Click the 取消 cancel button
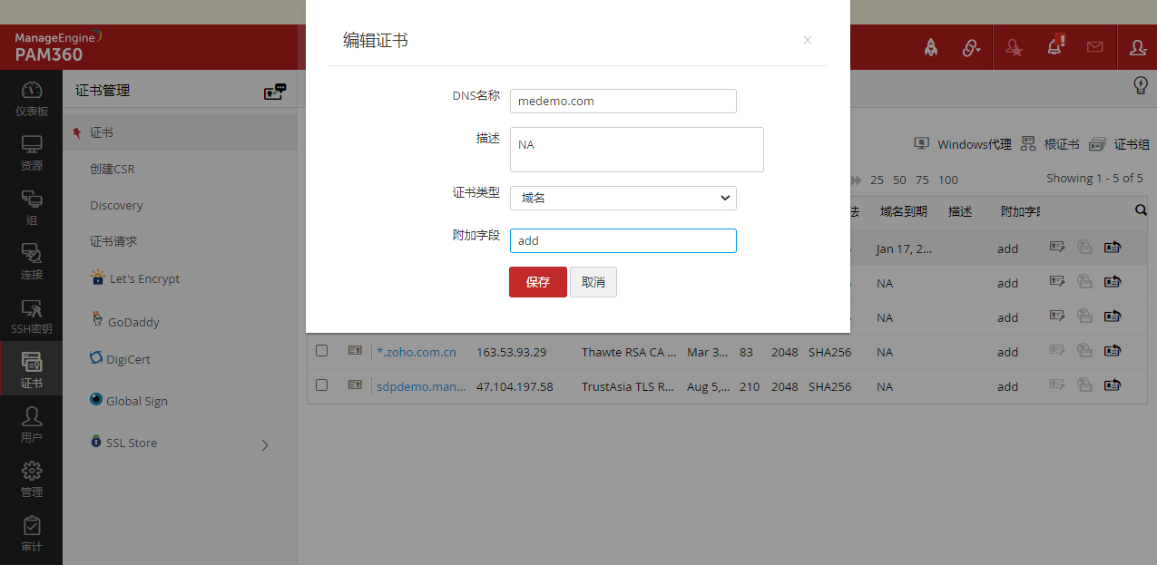This screenshot has height=565, width=1157. click(x=593, y=282)
